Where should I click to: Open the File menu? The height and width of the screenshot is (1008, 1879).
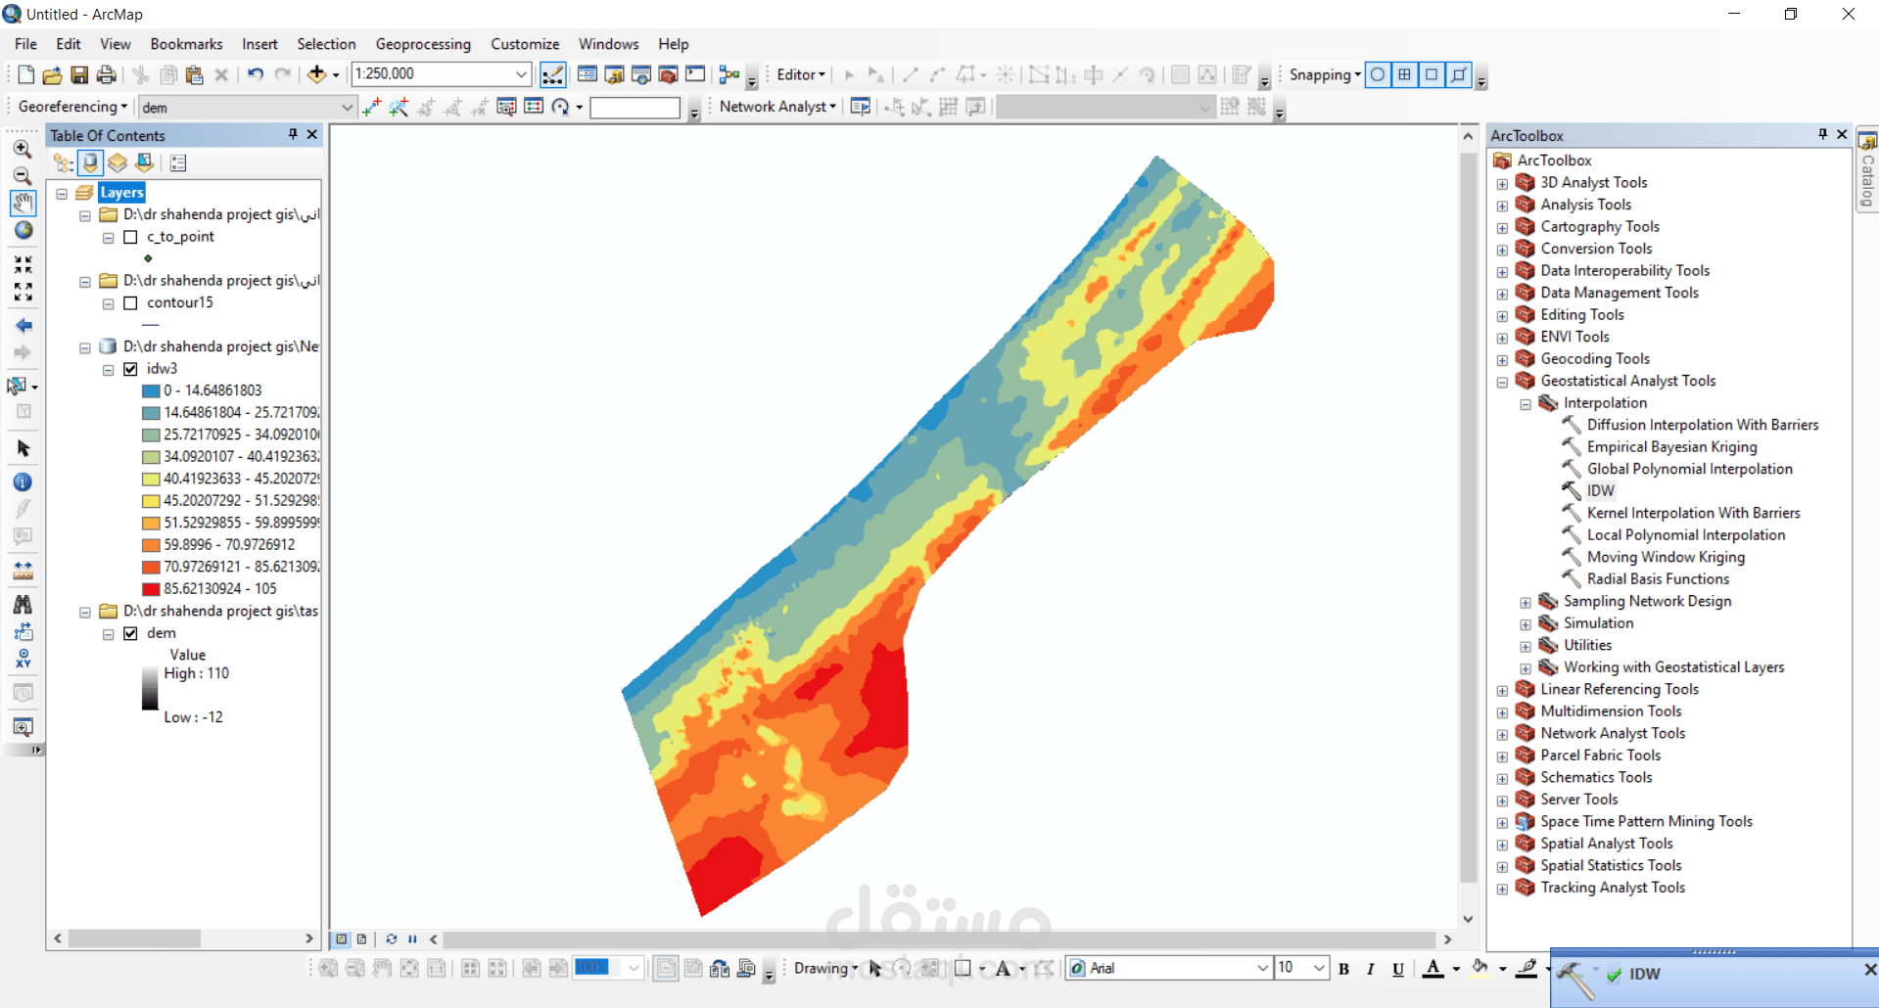(25, 44)
